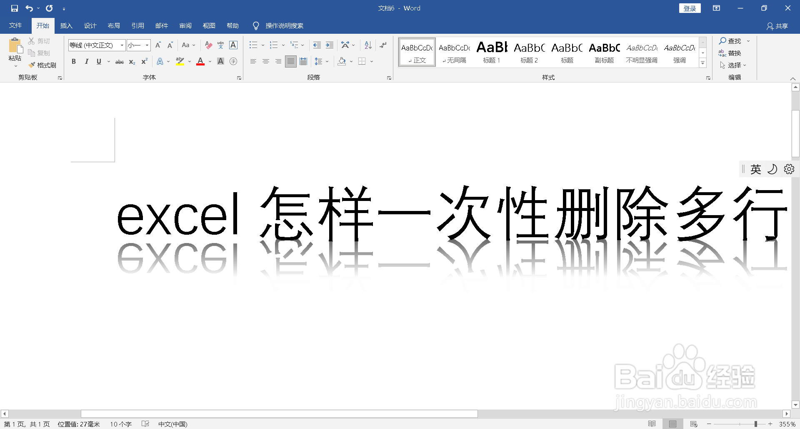The width and height of the screenshot is (800, 429).
Task: Click the 登录 sign-in button
Action: [x=690, y=8]
